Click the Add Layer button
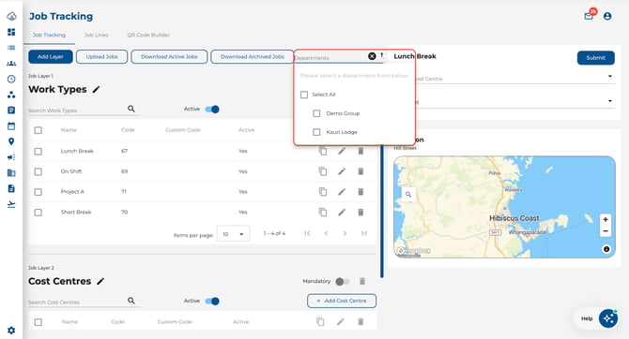The height and width of the screenshot is (339, 629). (51, 57)
